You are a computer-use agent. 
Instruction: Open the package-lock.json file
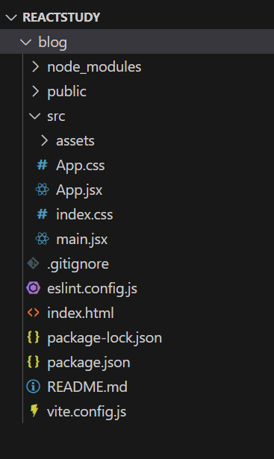(105, 338)
